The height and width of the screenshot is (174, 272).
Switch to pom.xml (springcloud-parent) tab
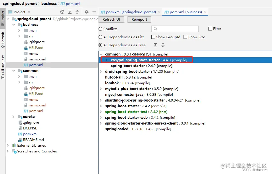pyautogui.click(x=131, y=12)
